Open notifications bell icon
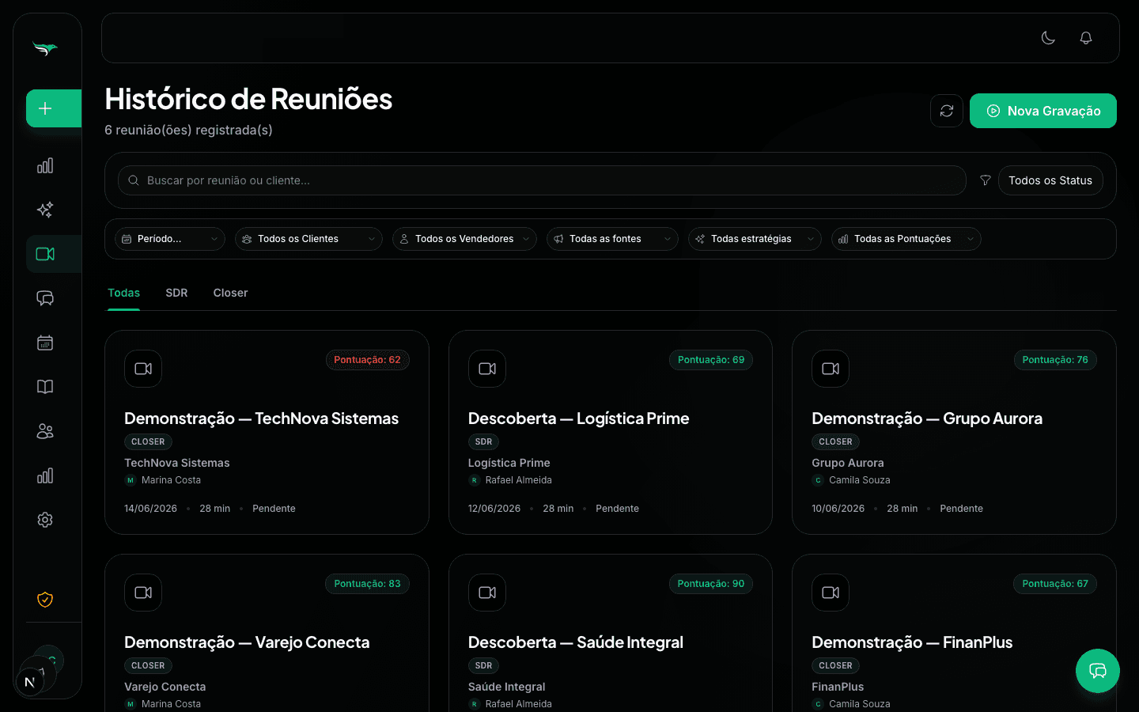The image size is (1139, 712). 1086,38
